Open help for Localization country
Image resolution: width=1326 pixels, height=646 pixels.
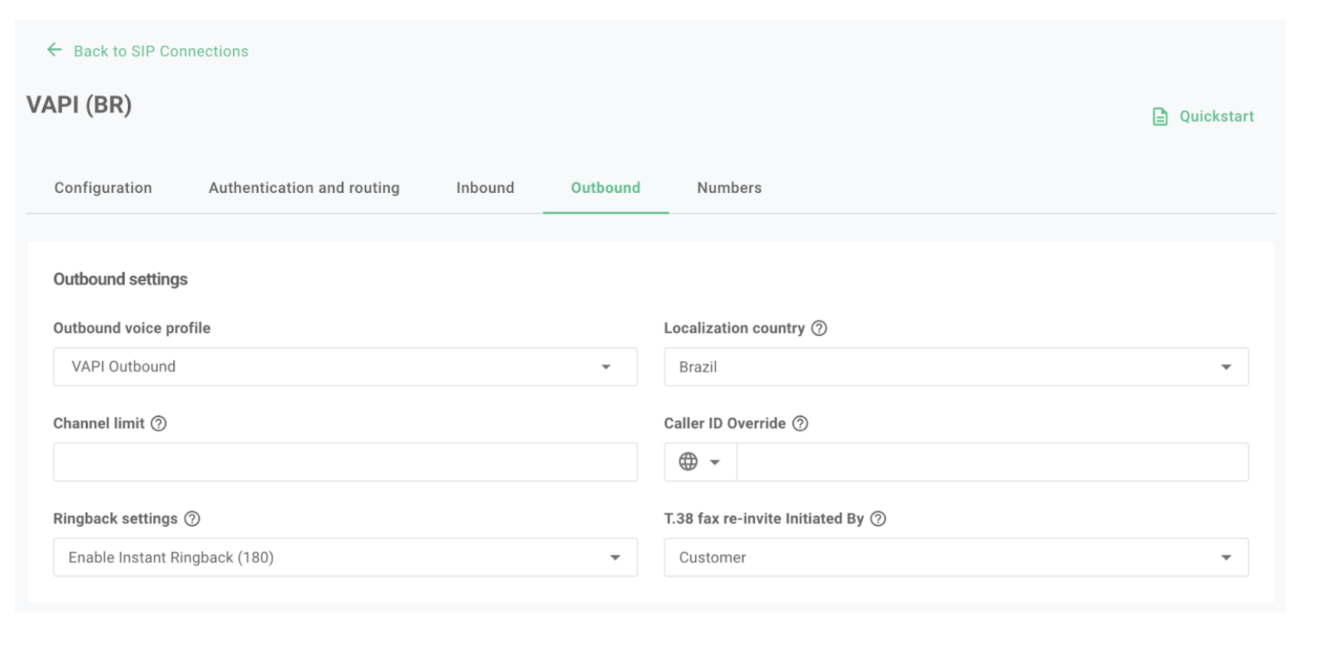click(819, 328)
